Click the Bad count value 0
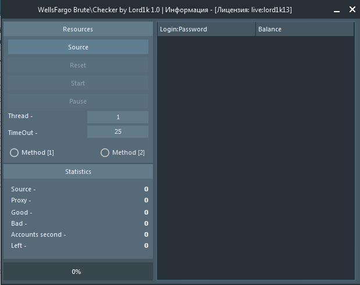This screenshot has height=285, width=360. point(146,223)
